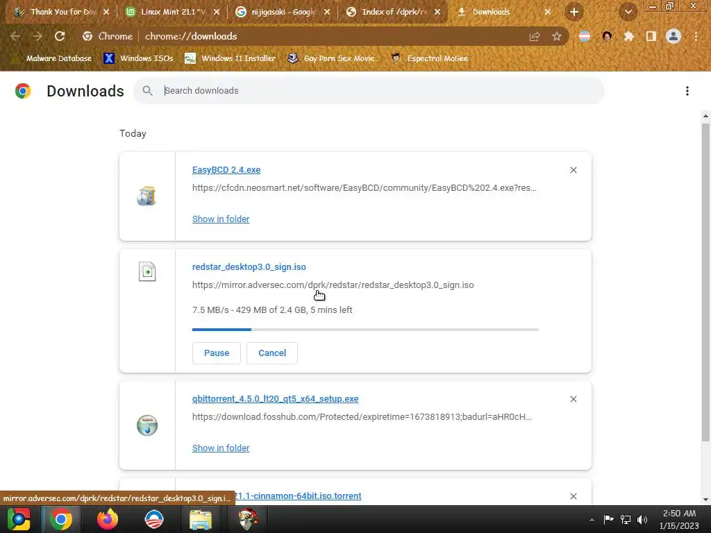Click the character avatar extension icon
The height and width of the screenshot is (533, 711).
point(607,36)
